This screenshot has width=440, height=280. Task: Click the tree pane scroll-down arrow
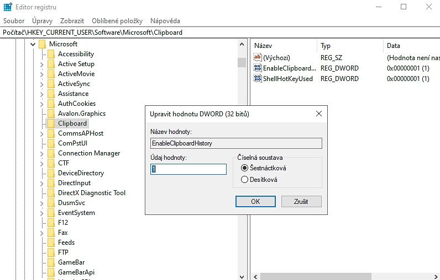(x=242, y=277)
